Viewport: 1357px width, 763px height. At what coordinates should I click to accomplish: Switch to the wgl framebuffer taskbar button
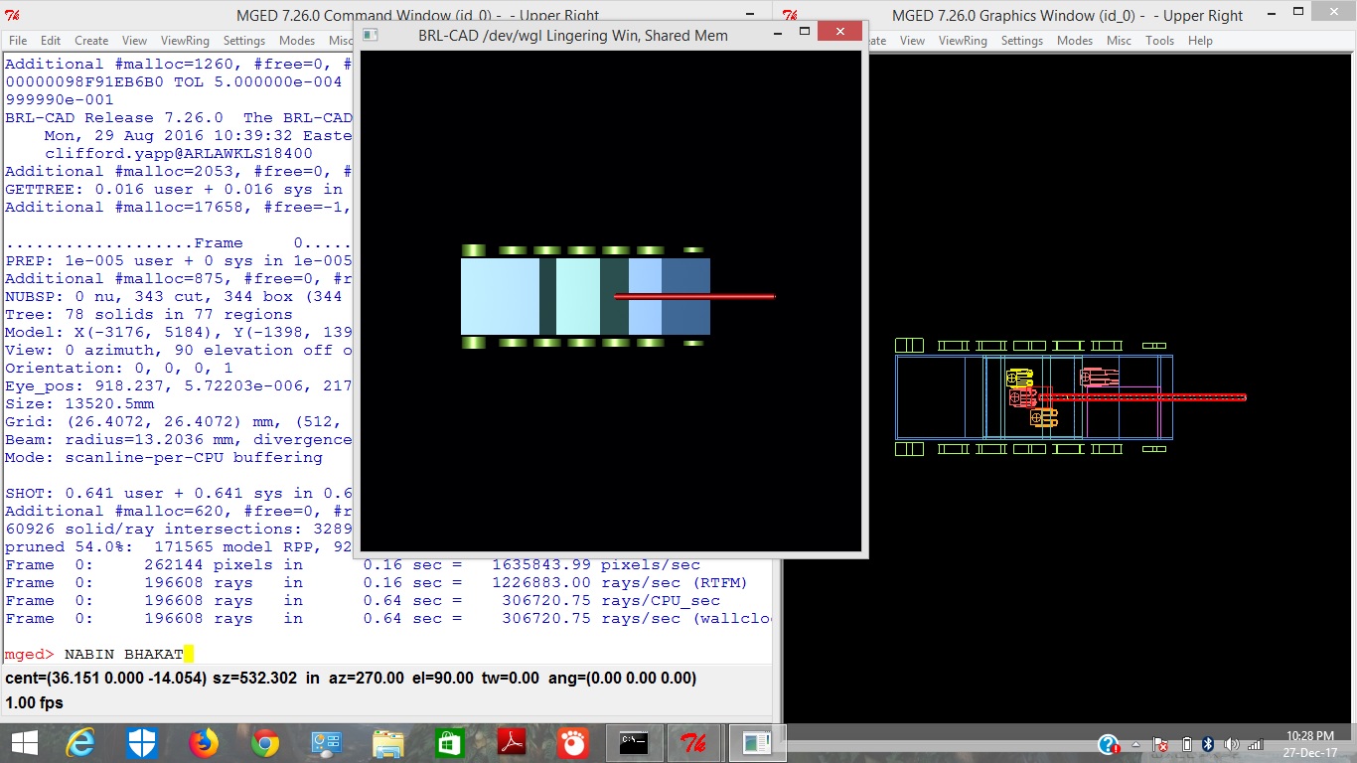tap(757, 742)
